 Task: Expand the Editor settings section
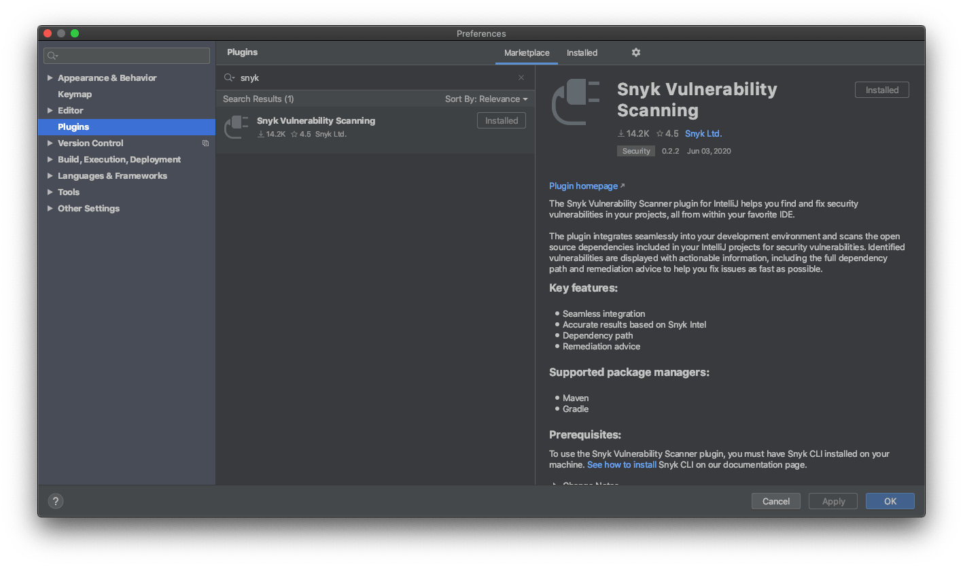tap(50, 111)
